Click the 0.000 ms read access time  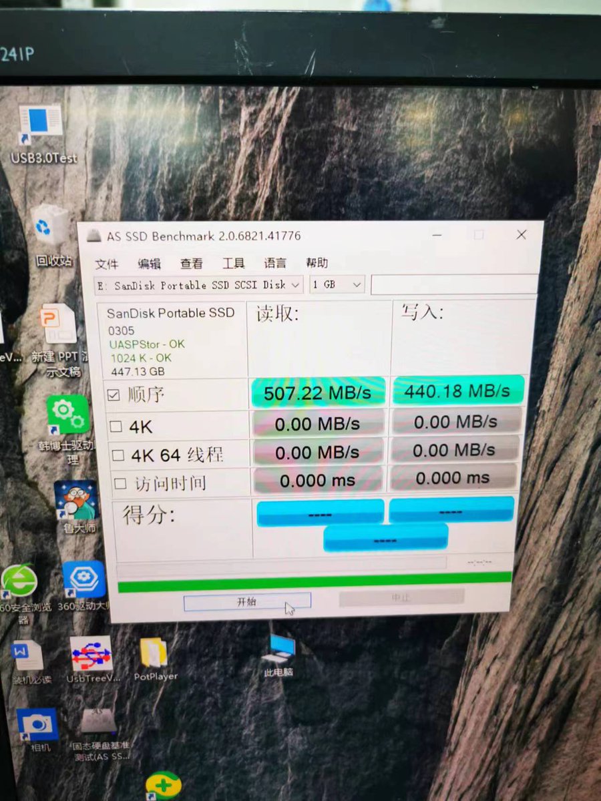[319, 481]
